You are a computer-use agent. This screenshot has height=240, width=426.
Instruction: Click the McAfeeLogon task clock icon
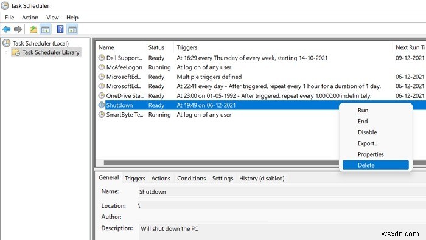point(102,67)
